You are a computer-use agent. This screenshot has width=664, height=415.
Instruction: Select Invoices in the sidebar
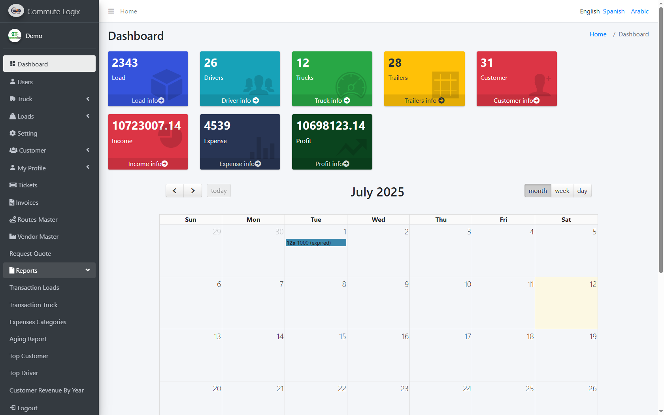coord(27,202)
